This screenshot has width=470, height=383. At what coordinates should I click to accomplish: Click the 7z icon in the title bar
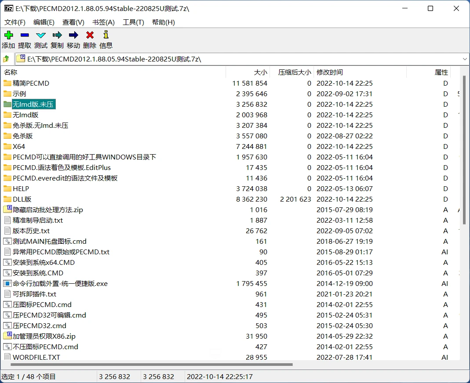(x=8, y=8)
